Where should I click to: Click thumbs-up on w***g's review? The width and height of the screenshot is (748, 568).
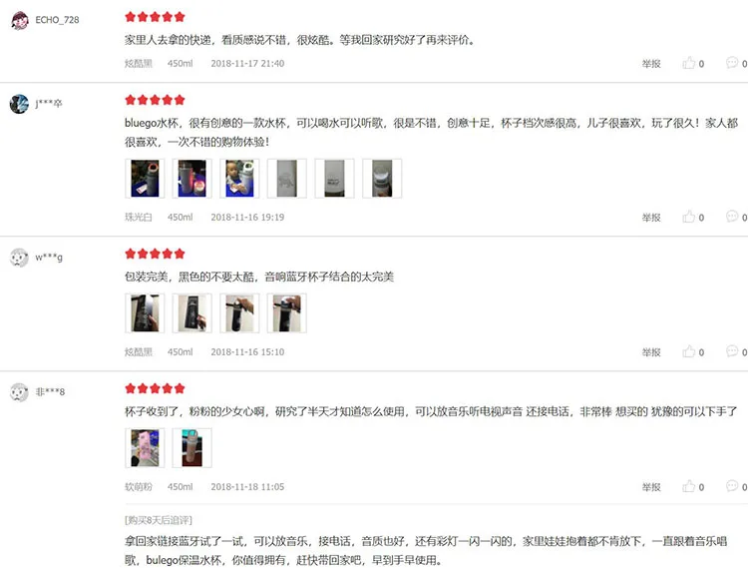[x=688, y=351]
